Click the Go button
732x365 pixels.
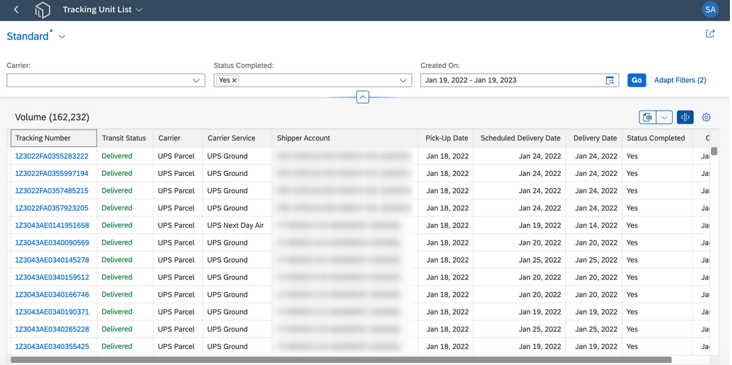pyautogui.click(x=637, y=80)
